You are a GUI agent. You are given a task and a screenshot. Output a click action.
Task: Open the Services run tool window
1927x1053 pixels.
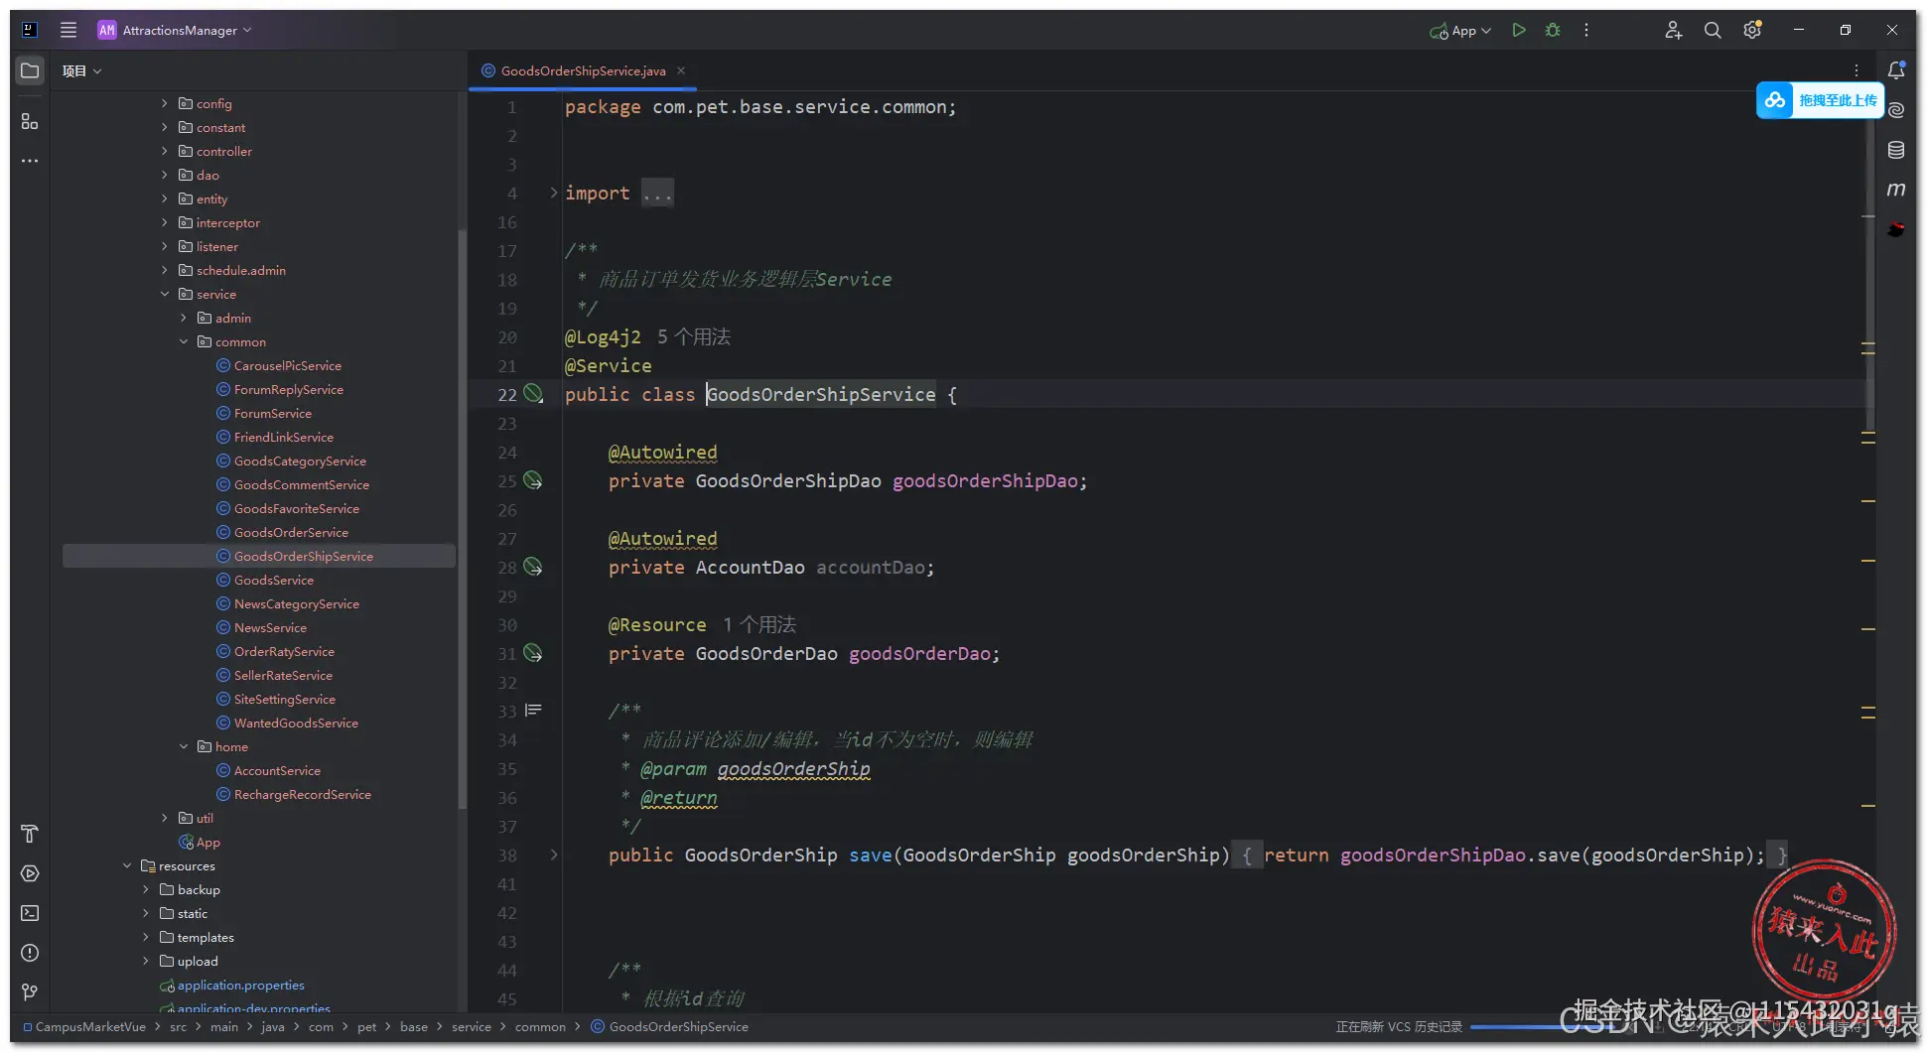coord(30,873)
